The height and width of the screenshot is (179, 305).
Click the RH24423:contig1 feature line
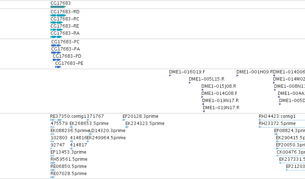(282, 120)
